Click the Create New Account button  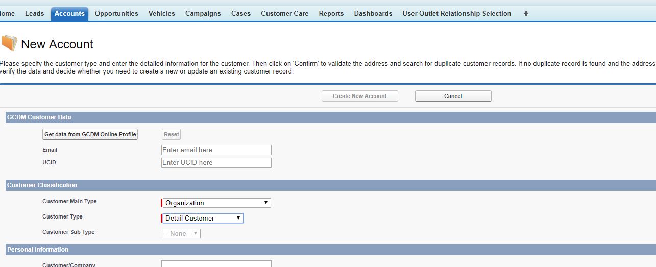[x=359, y=96]
